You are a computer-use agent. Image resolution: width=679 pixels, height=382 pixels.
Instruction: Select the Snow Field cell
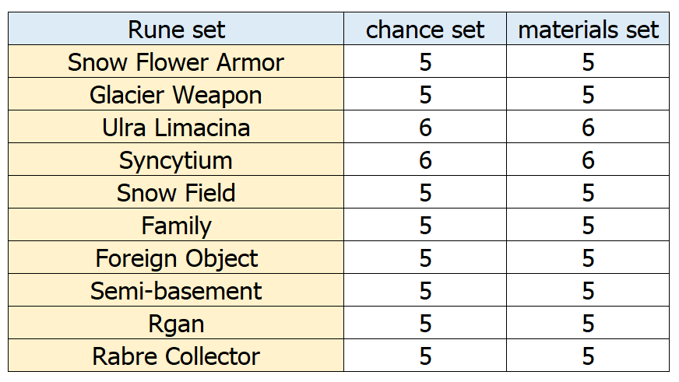coord(176,192)
